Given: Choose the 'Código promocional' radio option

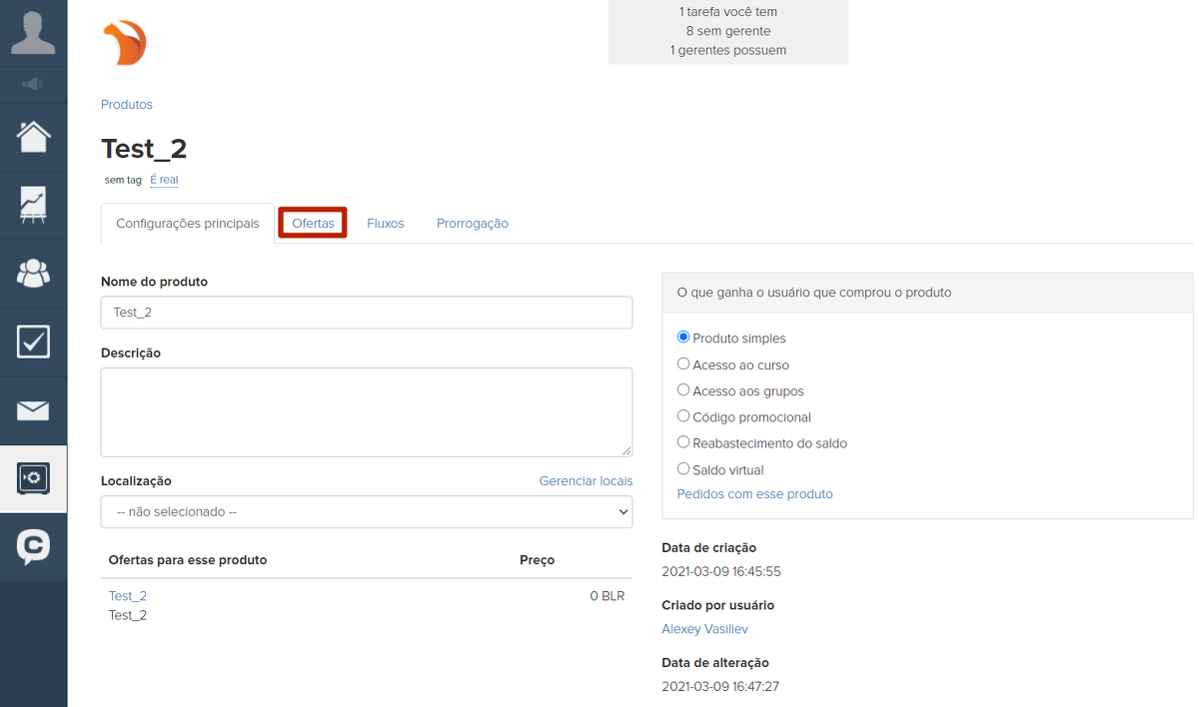Looking at the screenshot, I should pyautogui.click(x=683, y=416).
